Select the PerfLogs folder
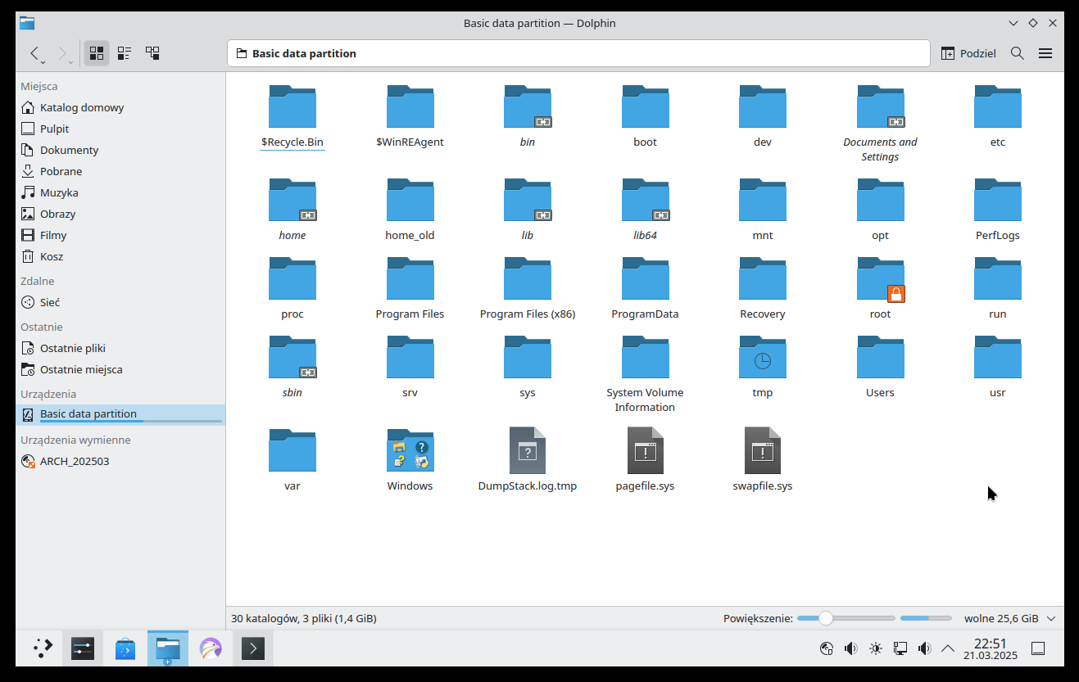This screenshot has height=682, width=1079. click(998, 210)
